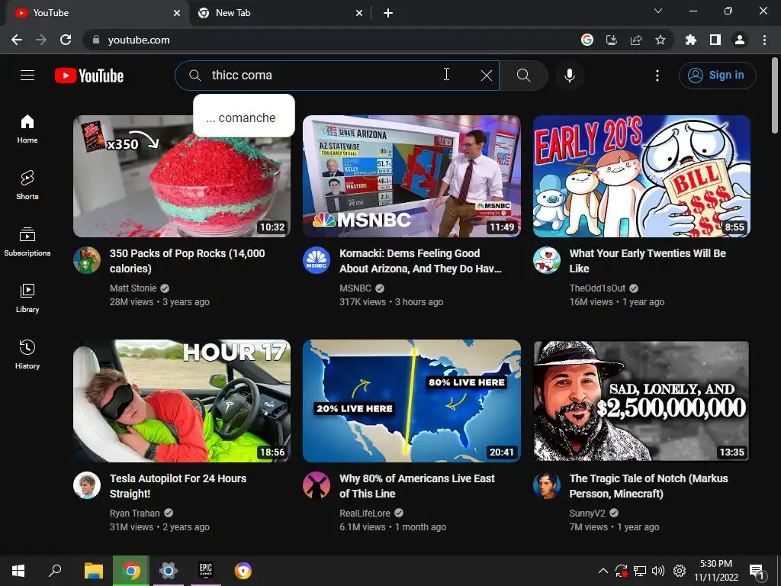Open Matt Stonie channel name
This screenshot has height=586, width=781.
(133, 288)
